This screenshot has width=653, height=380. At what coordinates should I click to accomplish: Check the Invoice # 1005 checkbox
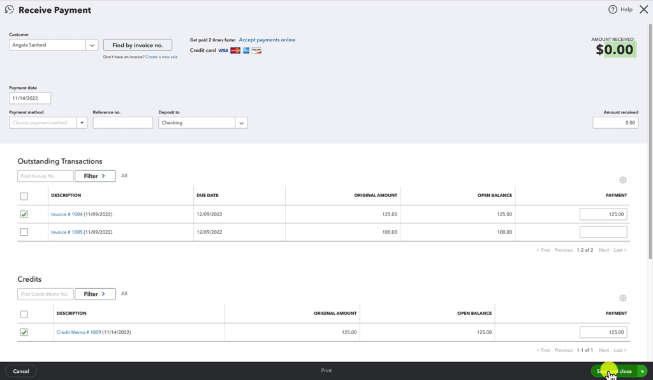(24, 232)
